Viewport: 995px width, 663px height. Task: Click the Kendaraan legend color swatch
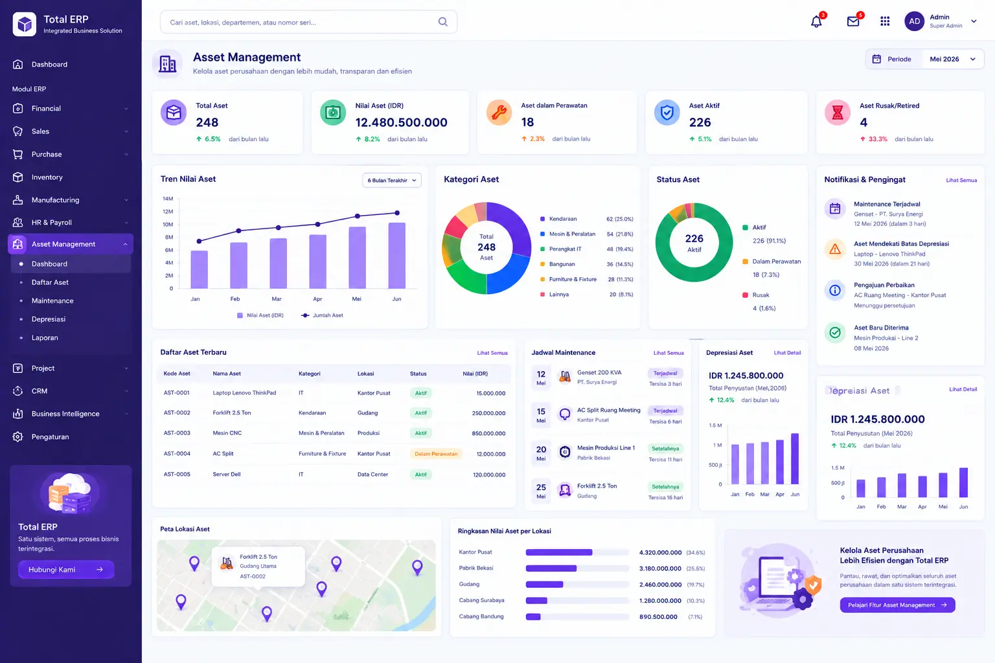(x=542, y=219)
